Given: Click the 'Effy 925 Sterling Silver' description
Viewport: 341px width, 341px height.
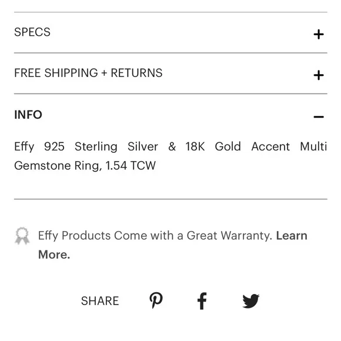Looking at the screenshot, I should (x=86, y=146).
